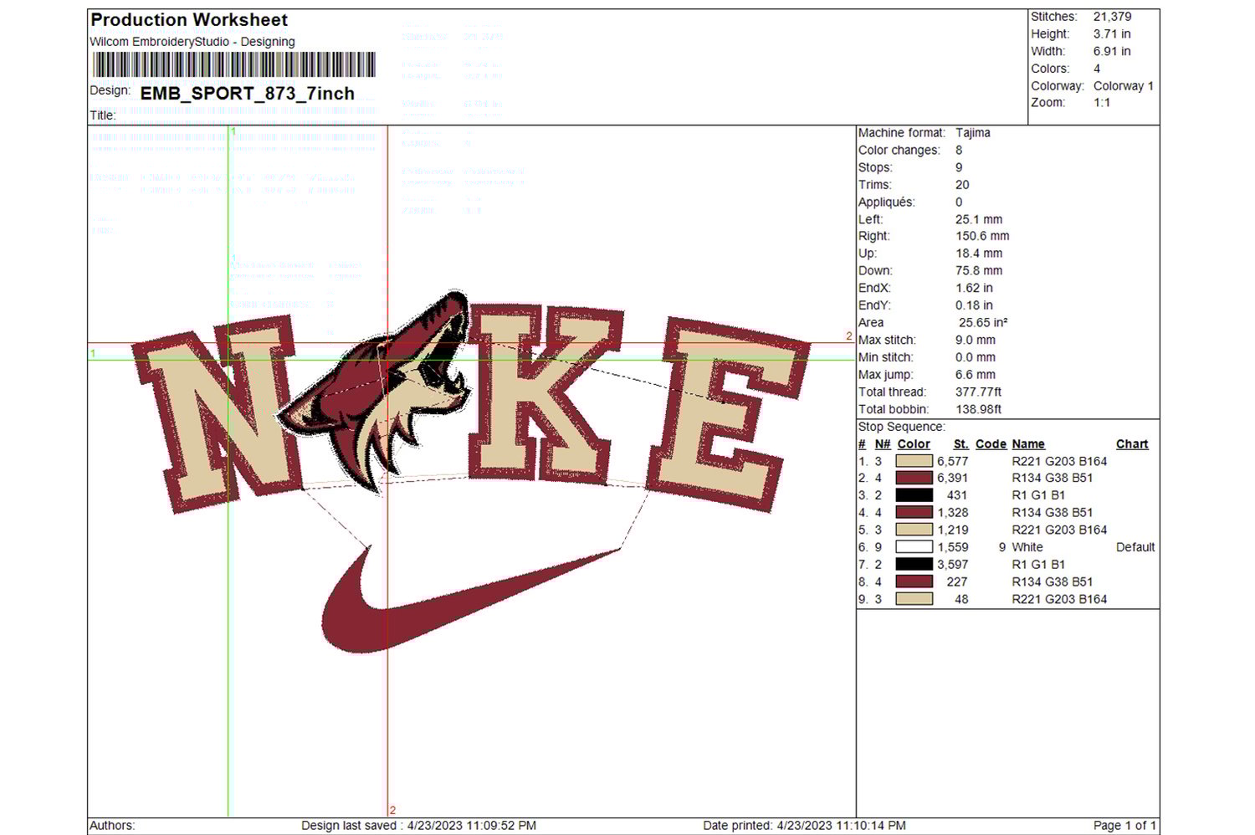Click the EndY value "0.18 in"

pos(975,305)
